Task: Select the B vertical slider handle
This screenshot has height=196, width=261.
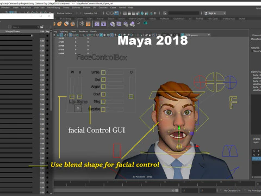Action: [x=80, y=96]
